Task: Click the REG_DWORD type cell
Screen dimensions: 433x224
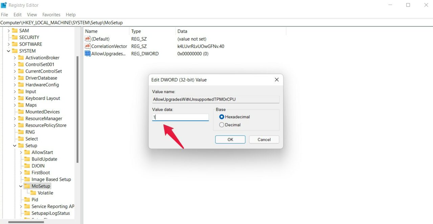Action: 145,53
